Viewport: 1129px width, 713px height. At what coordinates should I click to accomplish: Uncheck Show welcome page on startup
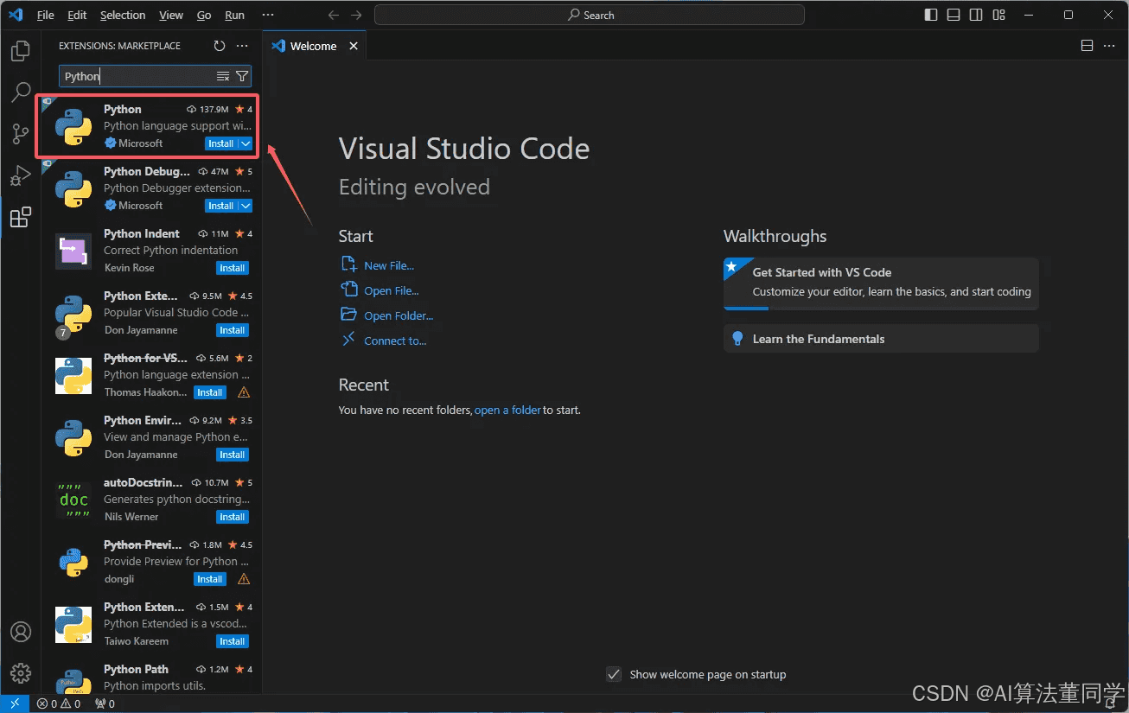(614, 674)
